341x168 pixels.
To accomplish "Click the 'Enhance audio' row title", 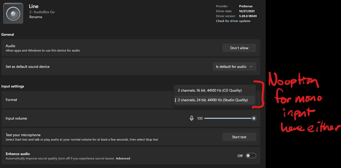I will 18,154.
